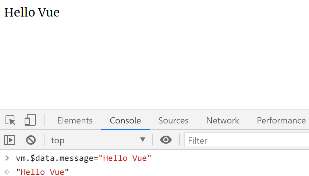This screenshot has height=176, width=309.
Task: Click the blank webpage area above DevTools
Action: (x=154, y=63)
